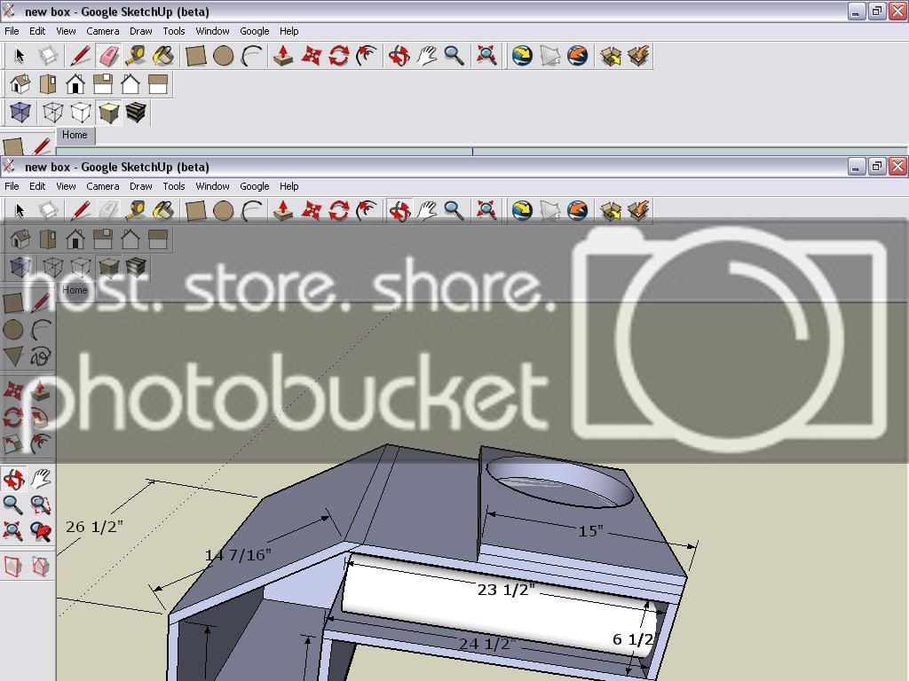Click the circular speaker cutout on model
The height and width of the screenshot is (681, 909).
(560, 482)
